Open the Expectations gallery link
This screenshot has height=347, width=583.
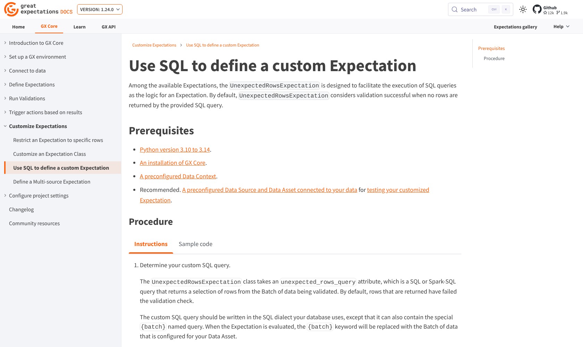tap(515, 27)
